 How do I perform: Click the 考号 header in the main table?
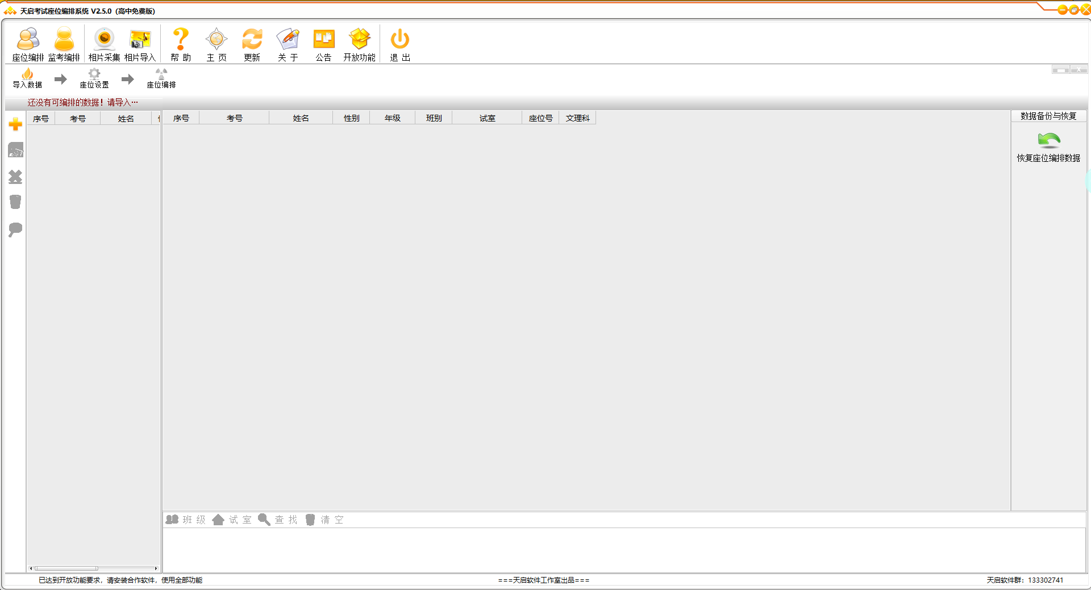(x=235, y=118)
